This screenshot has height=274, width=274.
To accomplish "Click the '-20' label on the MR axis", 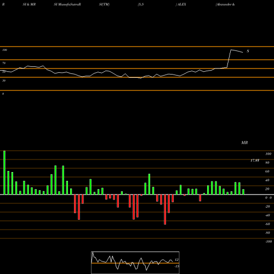I will coord(267,207).
